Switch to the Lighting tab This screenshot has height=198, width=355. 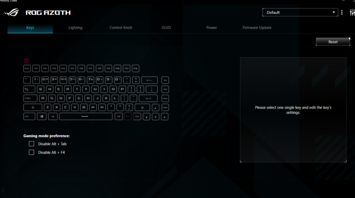coord(75,28)
